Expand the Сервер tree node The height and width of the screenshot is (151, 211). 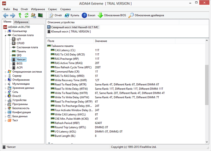(6, 76)
